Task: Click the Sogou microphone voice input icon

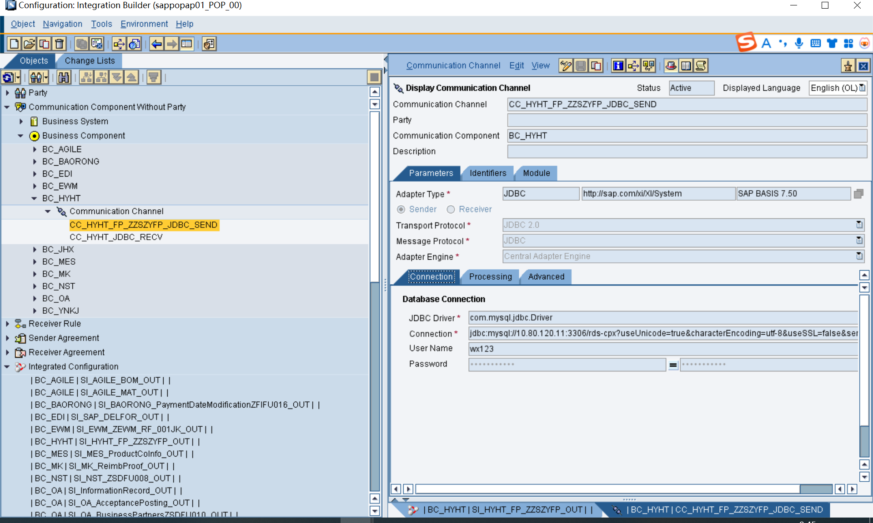Action: coord(799,43)
